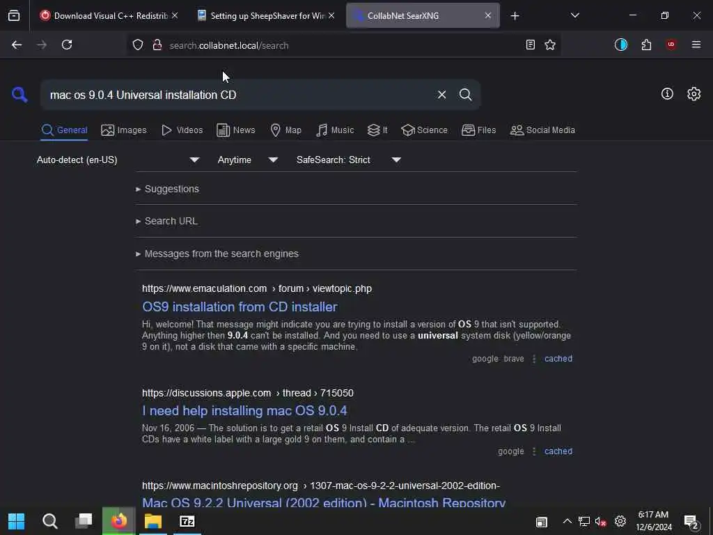The height and width of the screenshot is (535, 713).
Task: Click Firefox icon in taskbar
Action: pos(119,521)
